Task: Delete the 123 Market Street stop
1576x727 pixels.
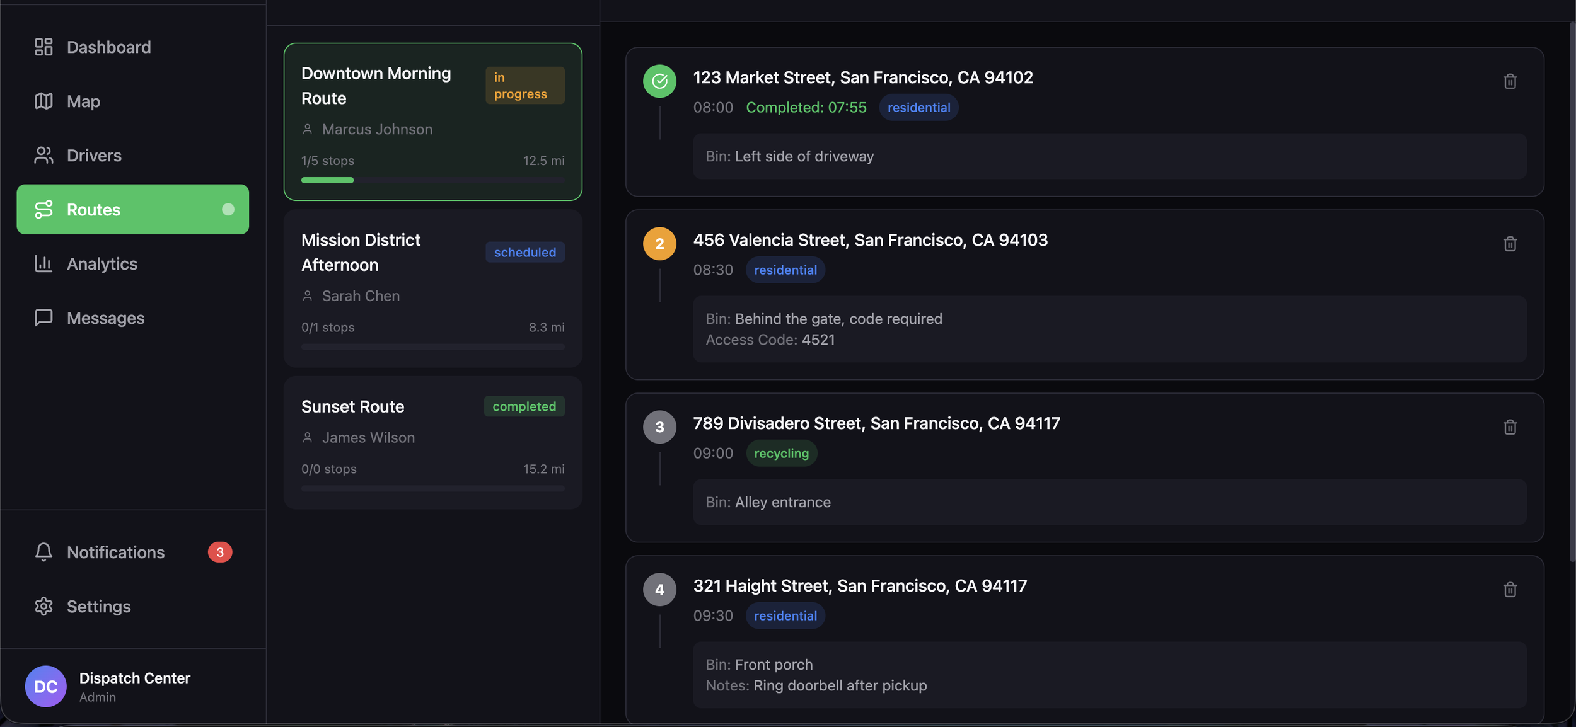Action: click(1510, 81)
